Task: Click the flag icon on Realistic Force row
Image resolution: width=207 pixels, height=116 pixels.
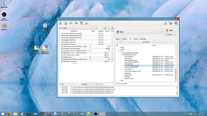Action: click(91, 57)
